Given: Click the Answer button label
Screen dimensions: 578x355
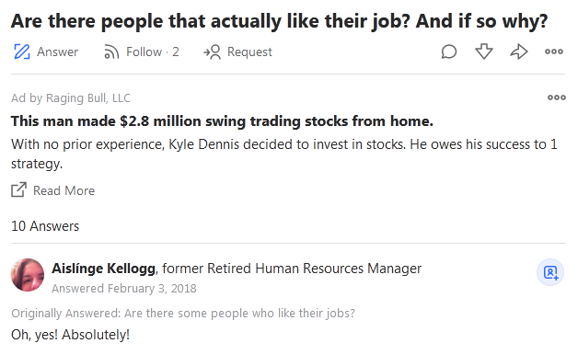Looking at the screenshot, I should point(57,52).
